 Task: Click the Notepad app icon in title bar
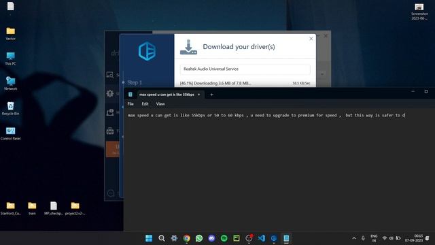(130, 95)
